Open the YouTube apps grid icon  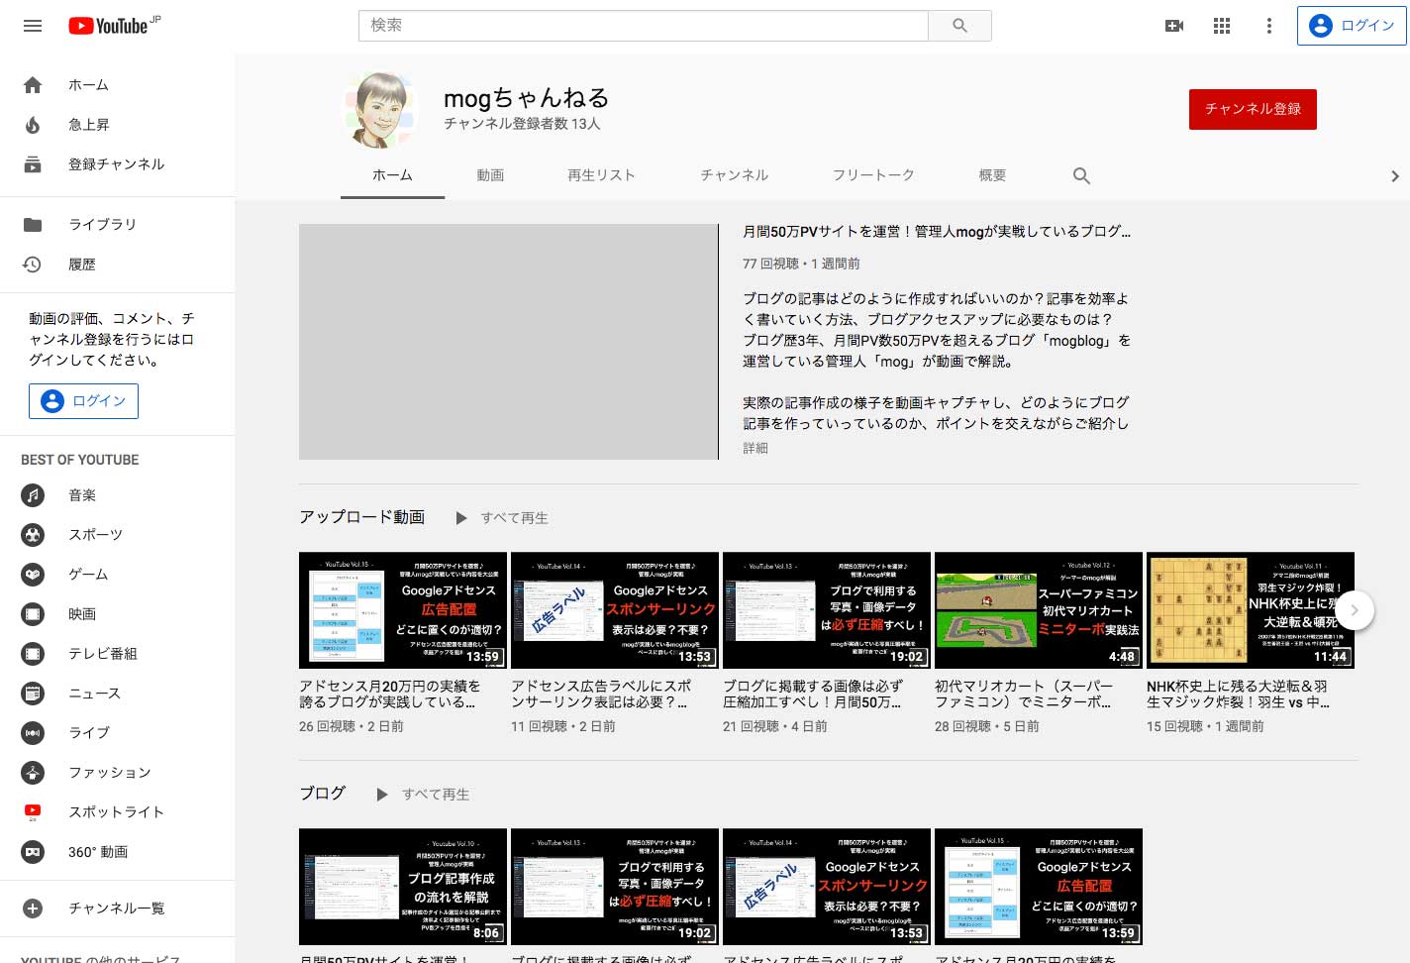(x=1222, y=26)
